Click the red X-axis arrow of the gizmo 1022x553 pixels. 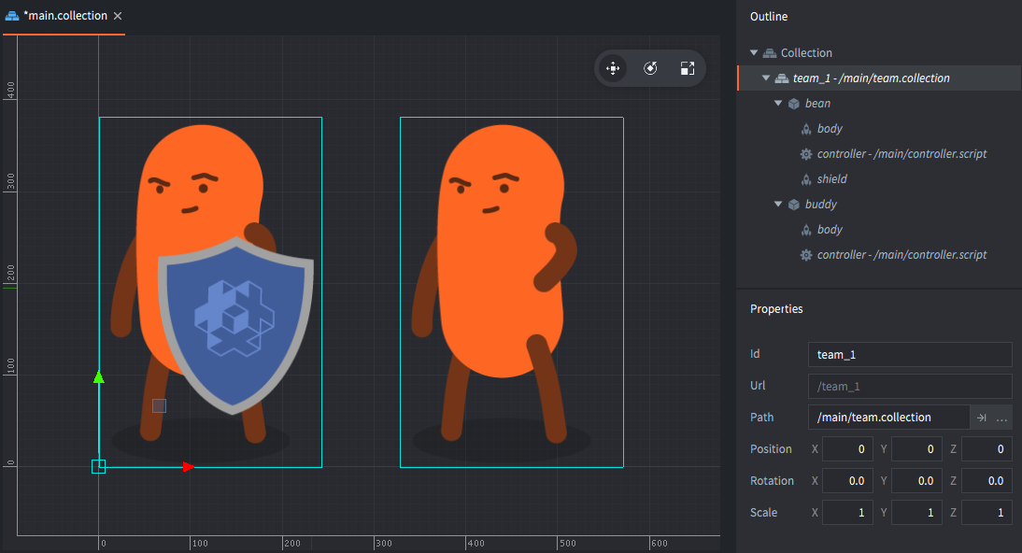[x=189, y=466]
